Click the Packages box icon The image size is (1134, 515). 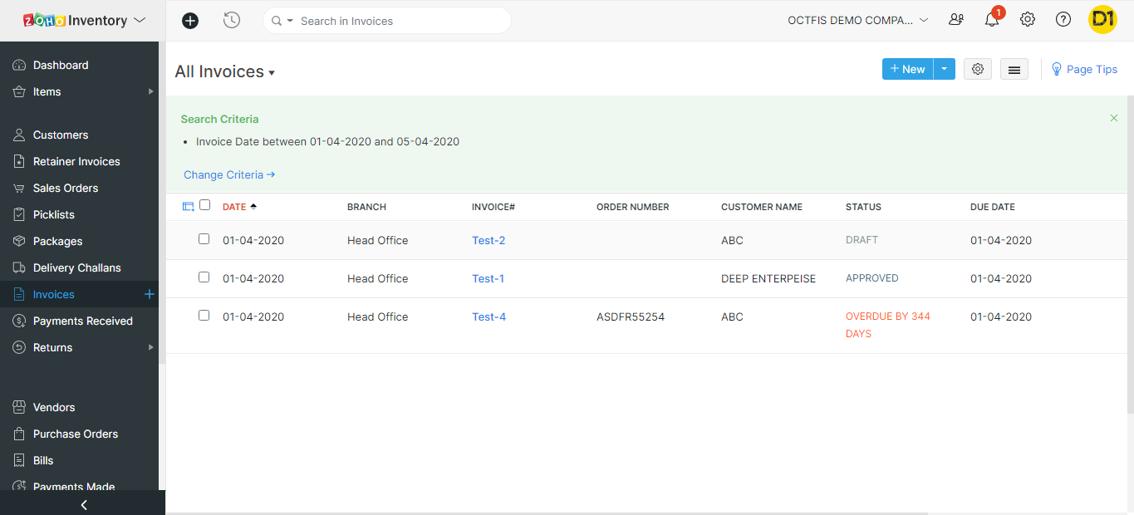(x=19, y=241)
